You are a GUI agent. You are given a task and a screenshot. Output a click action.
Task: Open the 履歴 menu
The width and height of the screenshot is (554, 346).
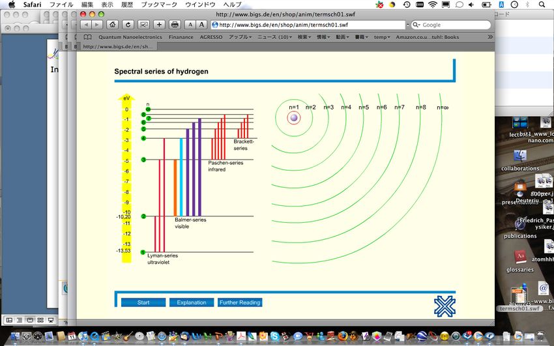(x=127, y=5)
